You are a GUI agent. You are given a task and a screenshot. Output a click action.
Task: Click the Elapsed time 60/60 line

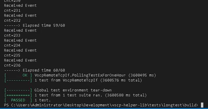tap(35, 70)
